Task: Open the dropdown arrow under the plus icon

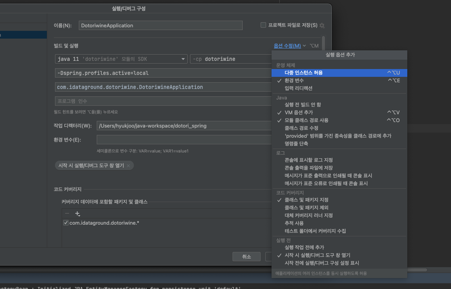Action: coord(80,216)
